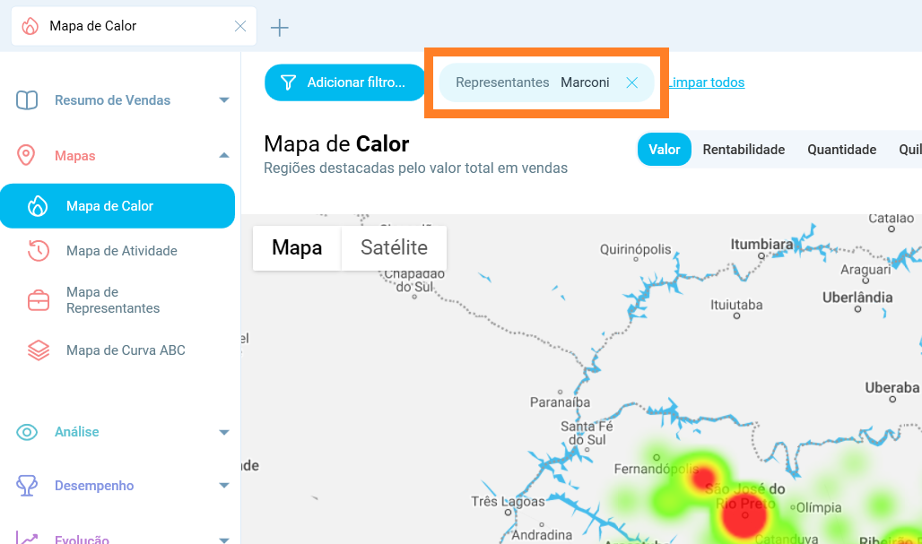
Task: Click the Representantes Marconi filter chip
Action: pos(547,82)
